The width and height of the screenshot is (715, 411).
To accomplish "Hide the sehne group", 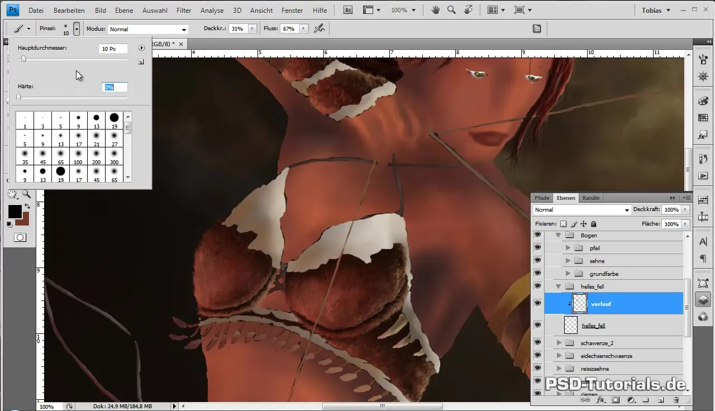I will point(537,261).
